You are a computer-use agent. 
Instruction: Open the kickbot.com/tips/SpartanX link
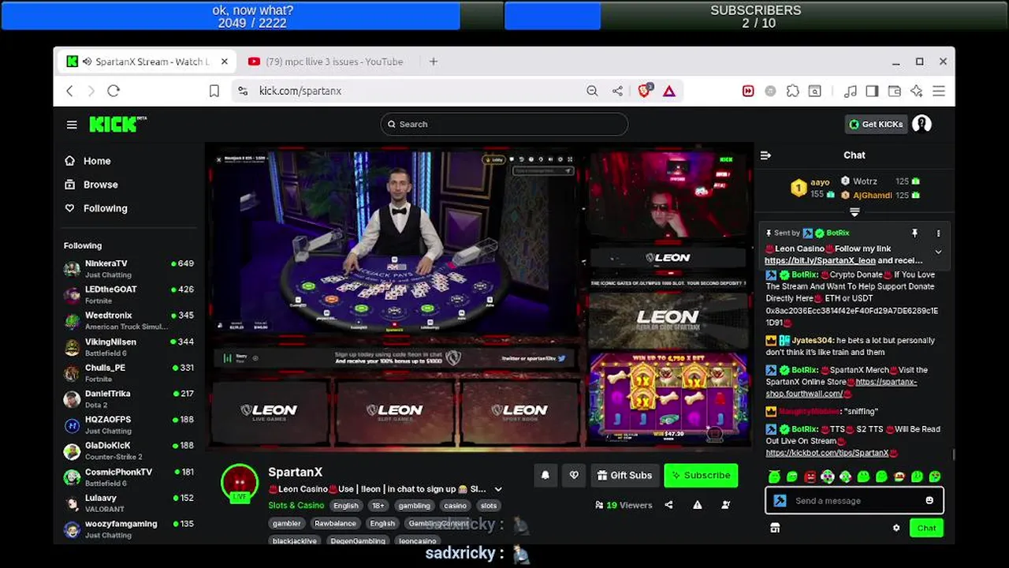pyautogui.click(x=827, y=453)
